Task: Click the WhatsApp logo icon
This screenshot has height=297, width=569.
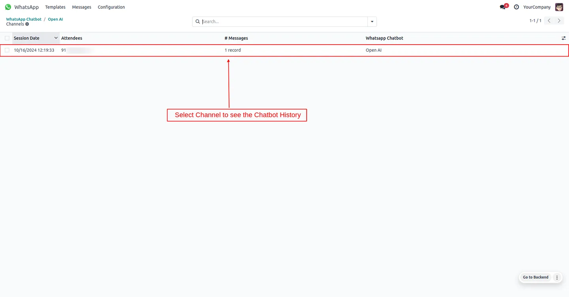Action: tap(8, 7)
